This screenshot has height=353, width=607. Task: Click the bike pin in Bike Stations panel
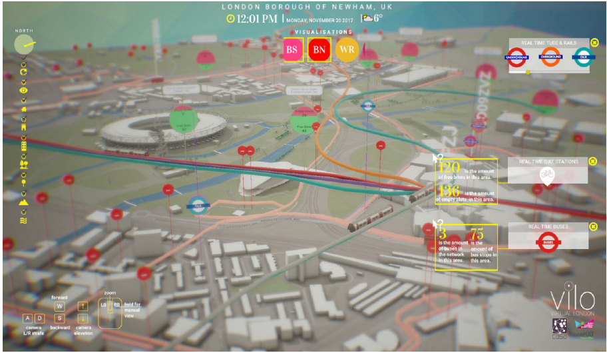[547, 176]
